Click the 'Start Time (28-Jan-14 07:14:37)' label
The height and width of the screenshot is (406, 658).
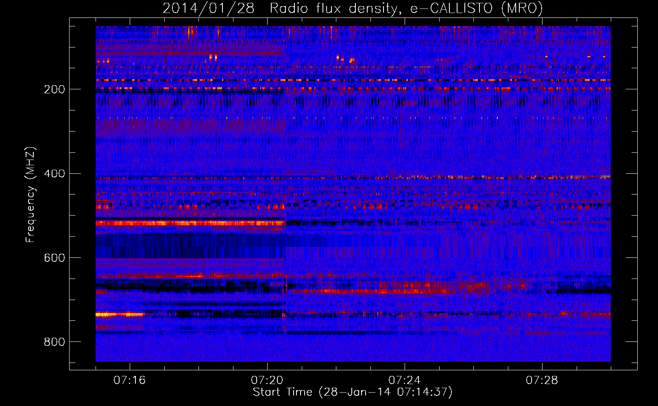353,392
